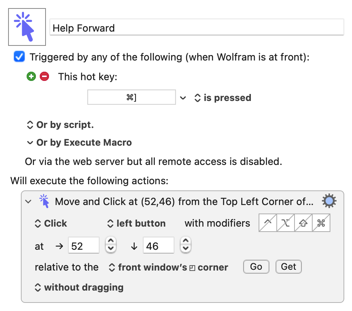Change the 'is pressed' popup option
352x311 pixels.
(223, 98)
